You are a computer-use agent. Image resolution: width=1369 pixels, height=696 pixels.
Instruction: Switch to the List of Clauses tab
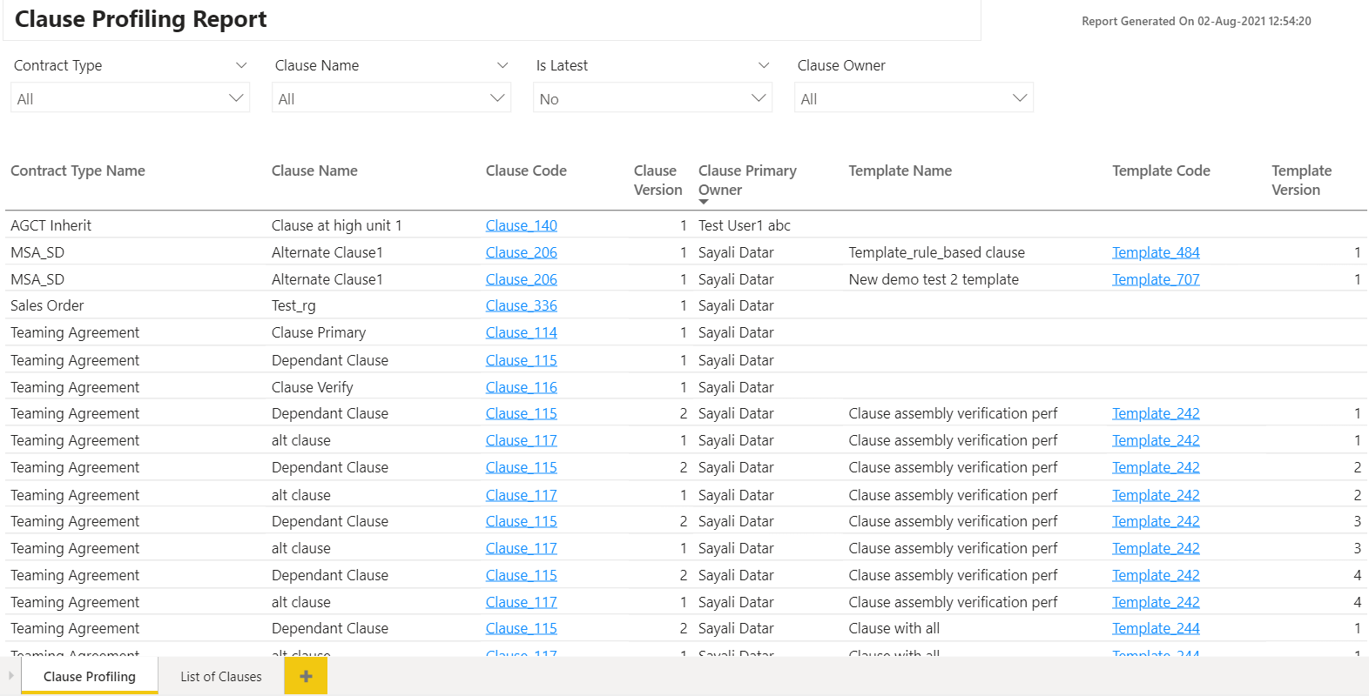point(221,676)
